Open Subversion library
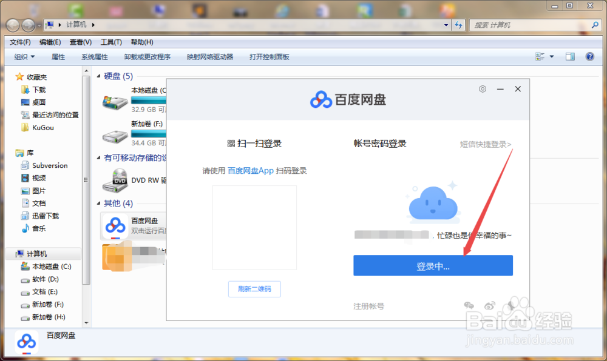Viewport: 607px width, 361px height. click(50, 165)
